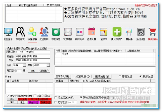Image resolution: width=162 pixels, height=112 pixels.
Task: Click the 右键删除消息 column header
Action: 139,51
